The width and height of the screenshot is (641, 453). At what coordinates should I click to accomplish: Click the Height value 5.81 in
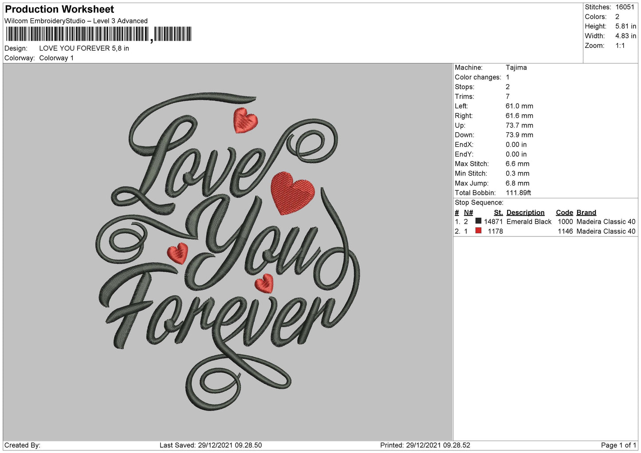click(625, 26)
